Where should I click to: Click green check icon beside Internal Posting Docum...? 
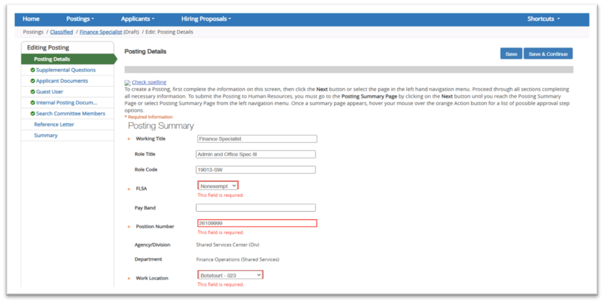33,103
